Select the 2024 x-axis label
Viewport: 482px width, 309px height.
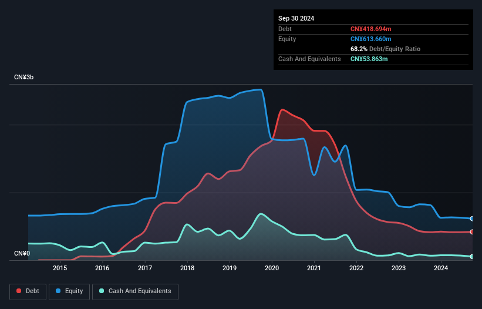(441, 268)
